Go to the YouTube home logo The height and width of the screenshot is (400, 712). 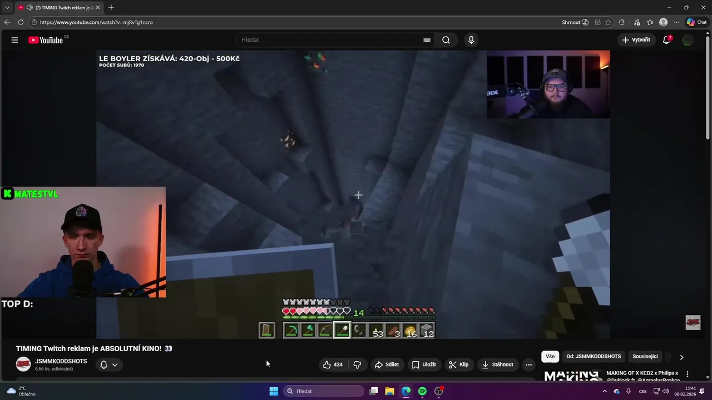coord(46,40)
